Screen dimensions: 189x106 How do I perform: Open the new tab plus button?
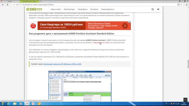(41, 1)
